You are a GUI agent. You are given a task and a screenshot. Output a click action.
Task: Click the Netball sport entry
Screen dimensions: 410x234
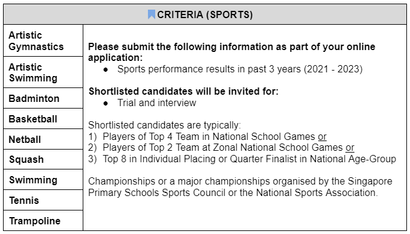[x=43, y=139]
